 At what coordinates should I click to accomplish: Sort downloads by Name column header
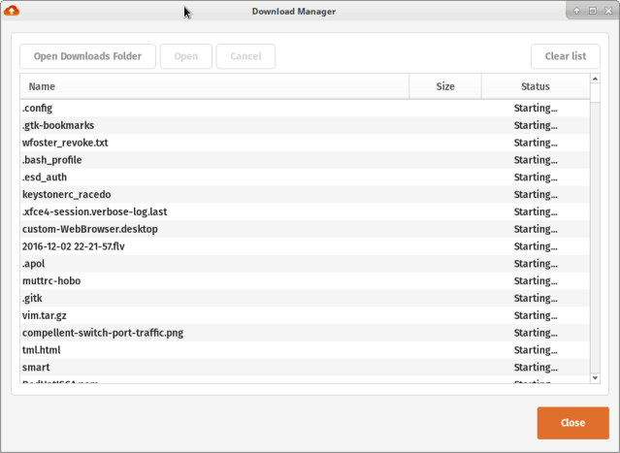(x=213, y=86)
